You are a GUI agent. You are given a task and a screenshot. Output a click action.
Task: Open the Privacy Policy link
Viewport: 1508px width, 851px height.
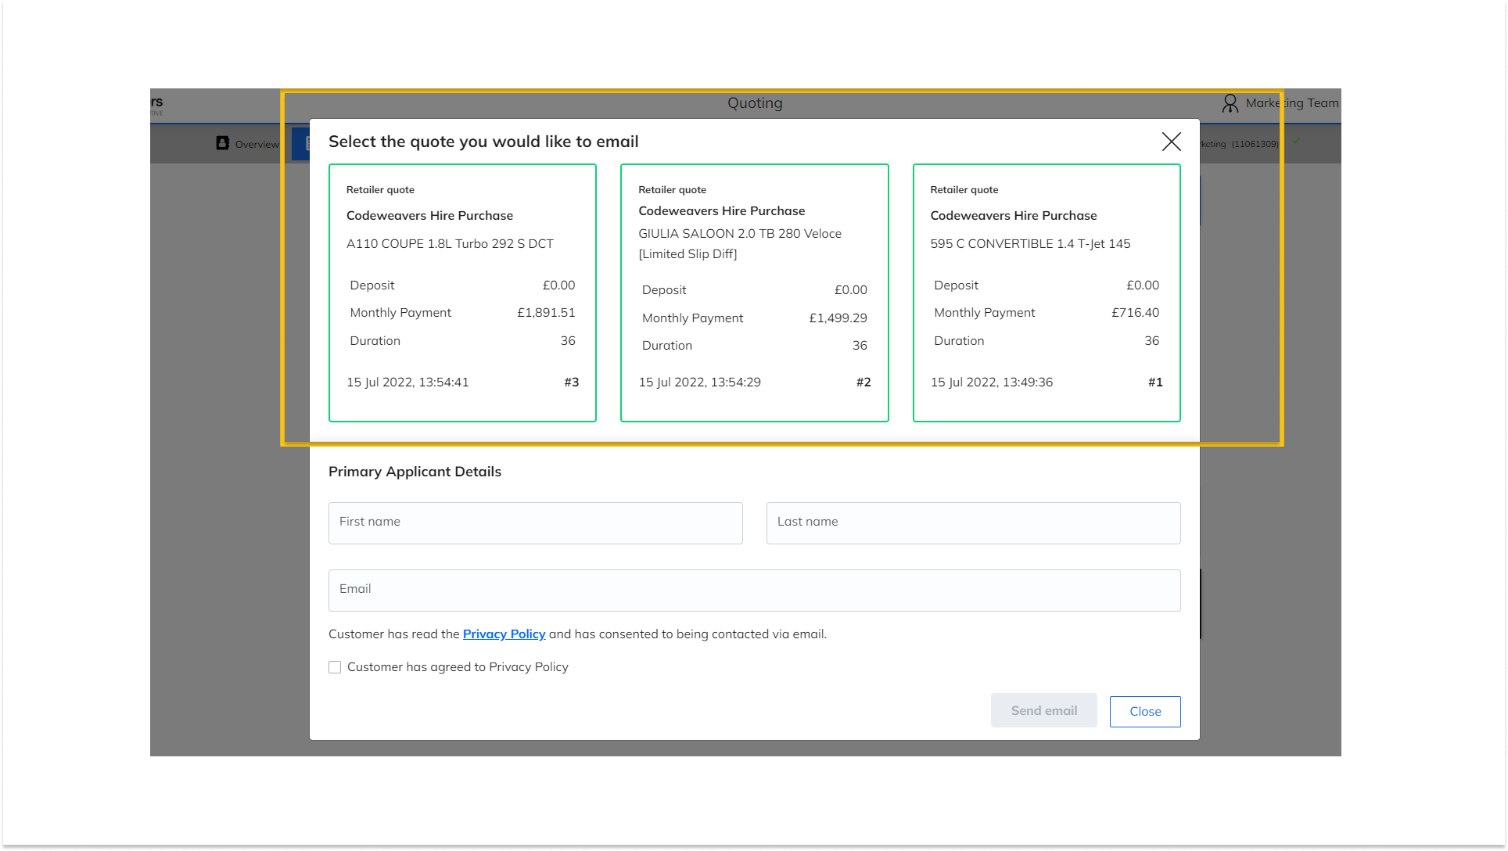pos(504,634)
